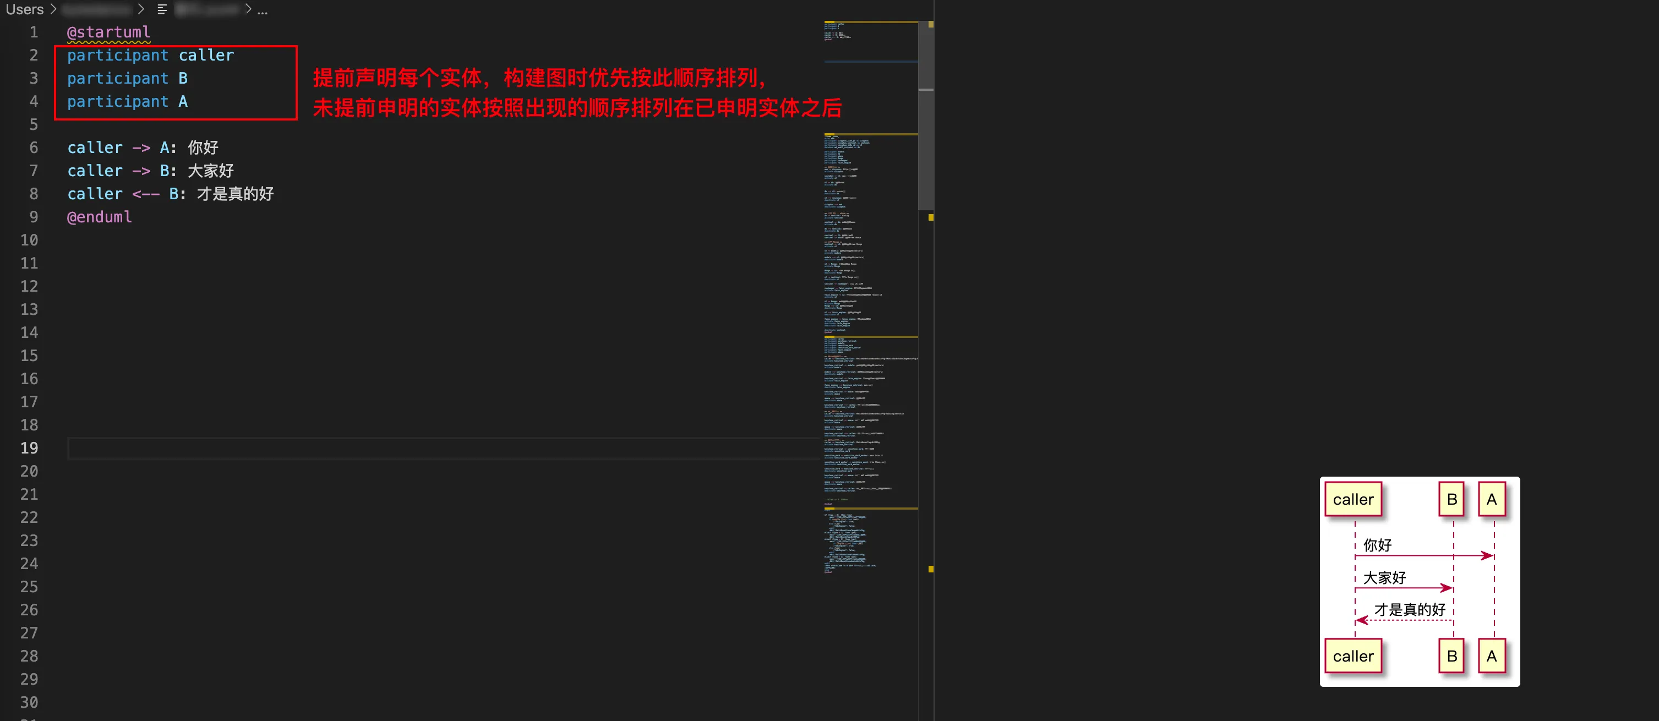Click the dashed 才是真的好 return arrow

click(1404, 620)
